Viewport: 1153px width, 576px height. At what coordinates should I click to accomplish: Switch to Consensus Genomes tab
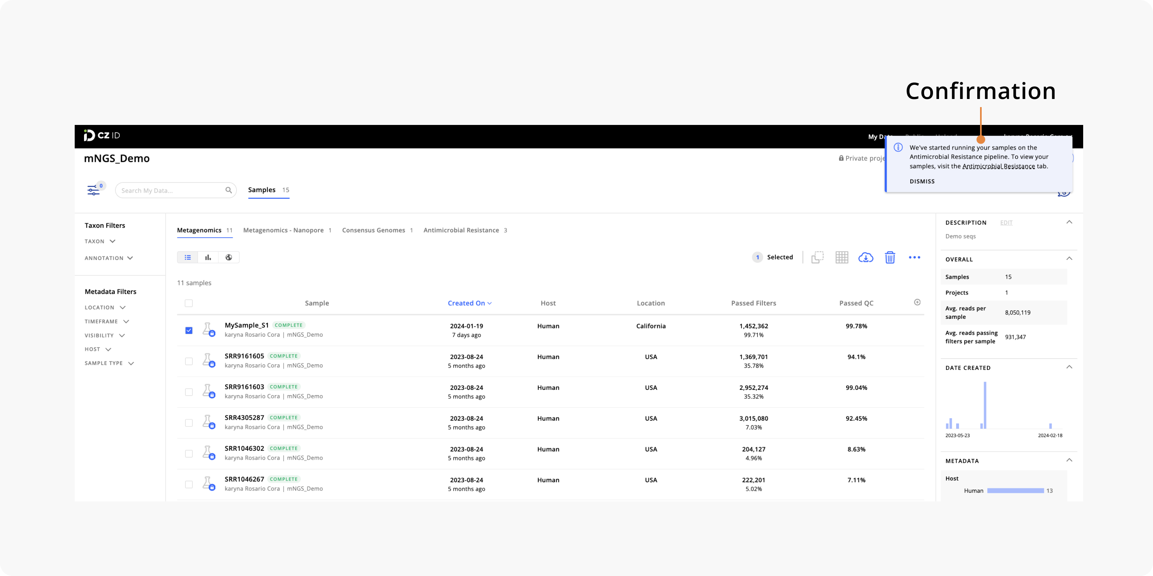(x=377, y=230)
